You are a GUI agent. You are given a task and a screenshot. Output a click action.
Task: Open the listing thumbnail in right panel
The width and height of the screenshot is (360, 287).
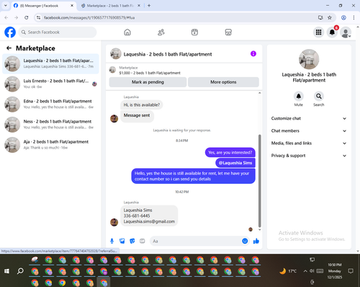(x=309, y=59)
